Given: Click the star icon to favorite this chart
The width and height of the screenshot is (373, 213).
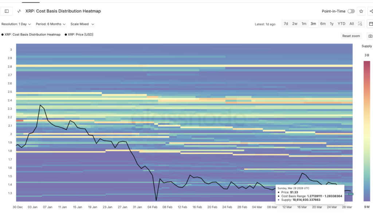Looking at the screenshot, I should click(361, 11).
